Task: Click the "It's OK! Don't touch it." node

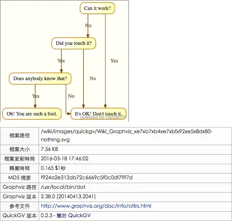Action: pos(98,113)
